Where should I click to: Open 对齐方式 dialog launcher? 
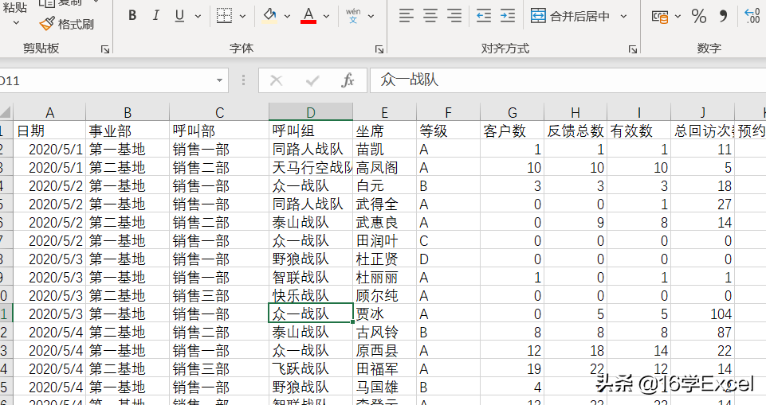click(x=633, y=49)
